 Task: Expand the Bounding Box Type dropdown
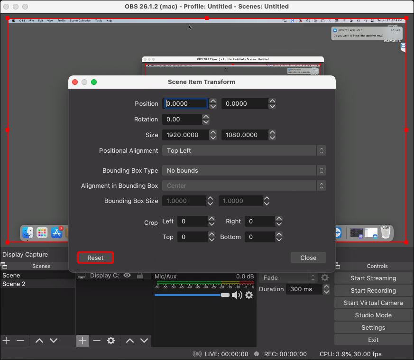click(244, 170)
